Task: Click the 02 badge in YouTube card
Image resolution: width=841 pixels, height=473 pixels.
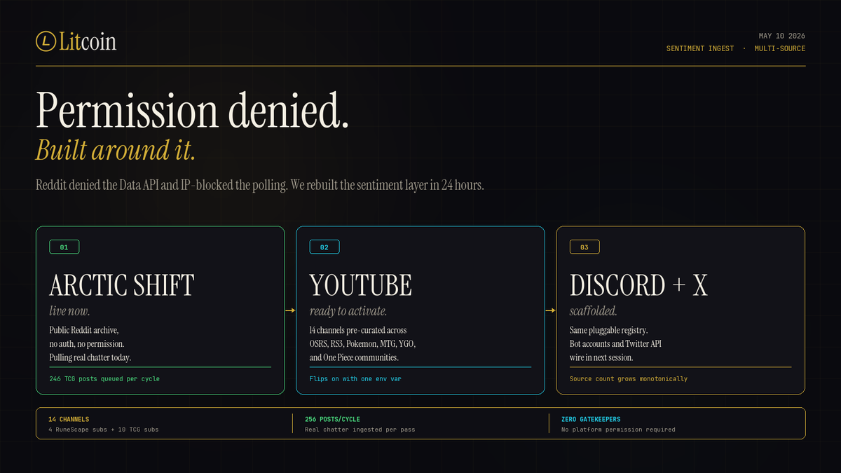Action: pos(324,247)
